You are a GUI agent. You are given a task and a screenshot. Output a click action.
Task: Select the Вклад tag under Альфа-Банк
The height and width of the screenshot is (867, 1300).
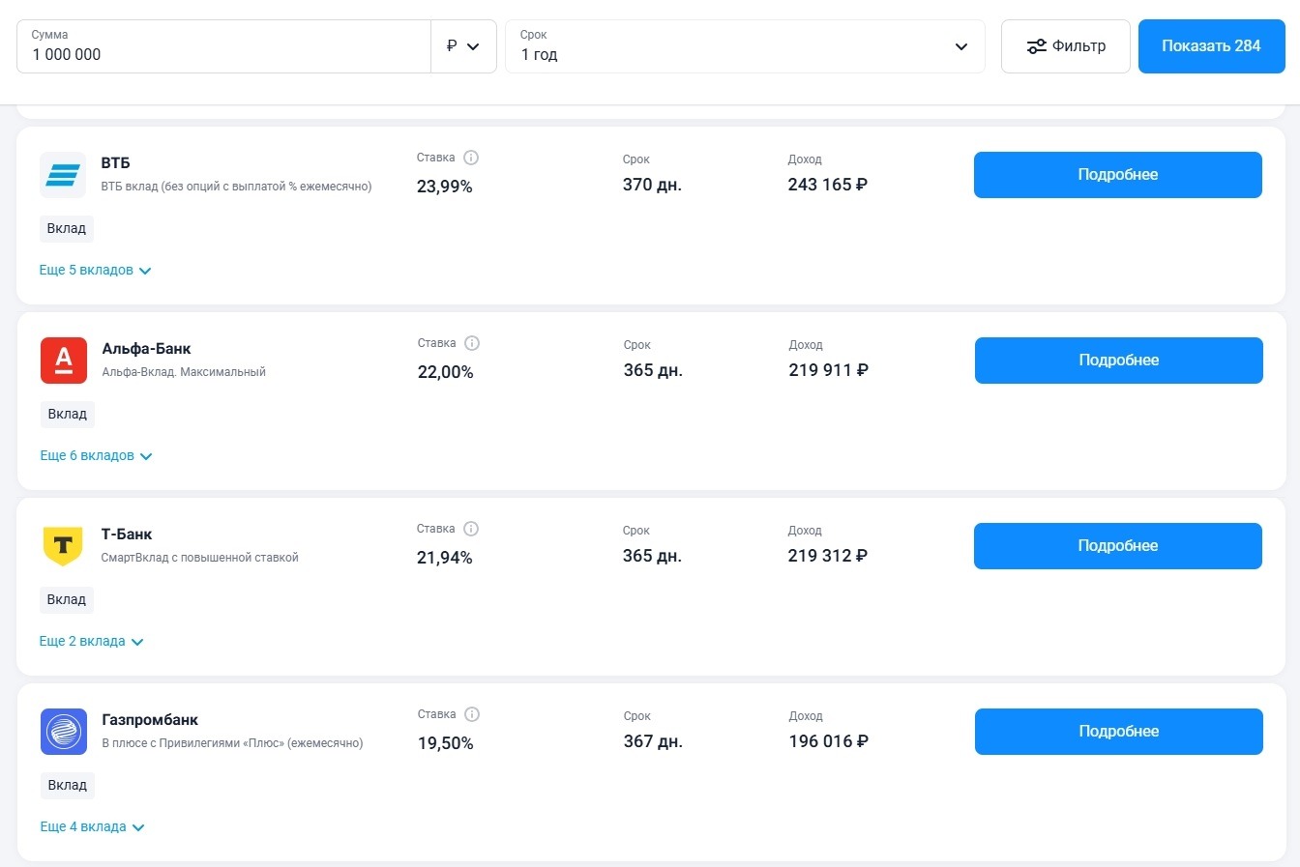click(x=68, y=415)
